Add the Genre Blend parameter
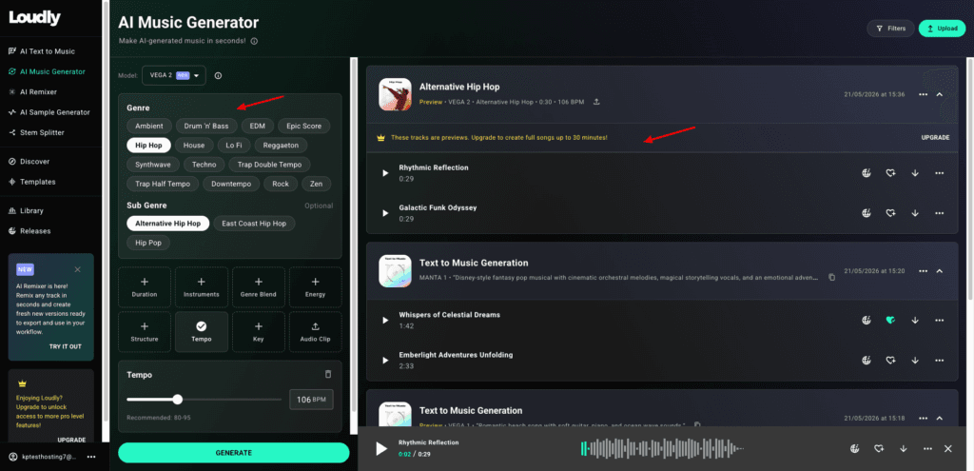974x471 pixels. [259, 287]
